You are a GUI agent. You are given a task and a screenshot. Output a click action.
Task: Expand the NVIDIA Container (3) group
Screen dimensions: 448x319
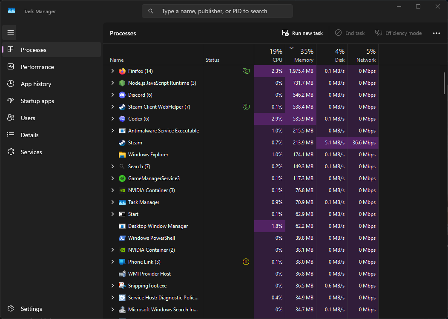112,190
